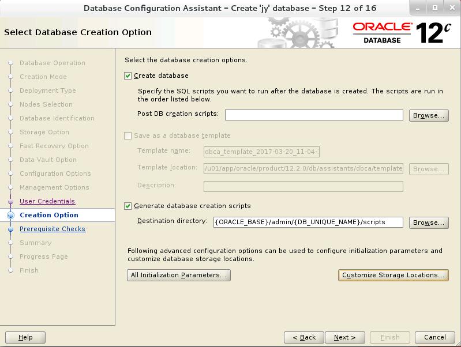
Task: Click the Finish button
Action: (x=390, y=337)
